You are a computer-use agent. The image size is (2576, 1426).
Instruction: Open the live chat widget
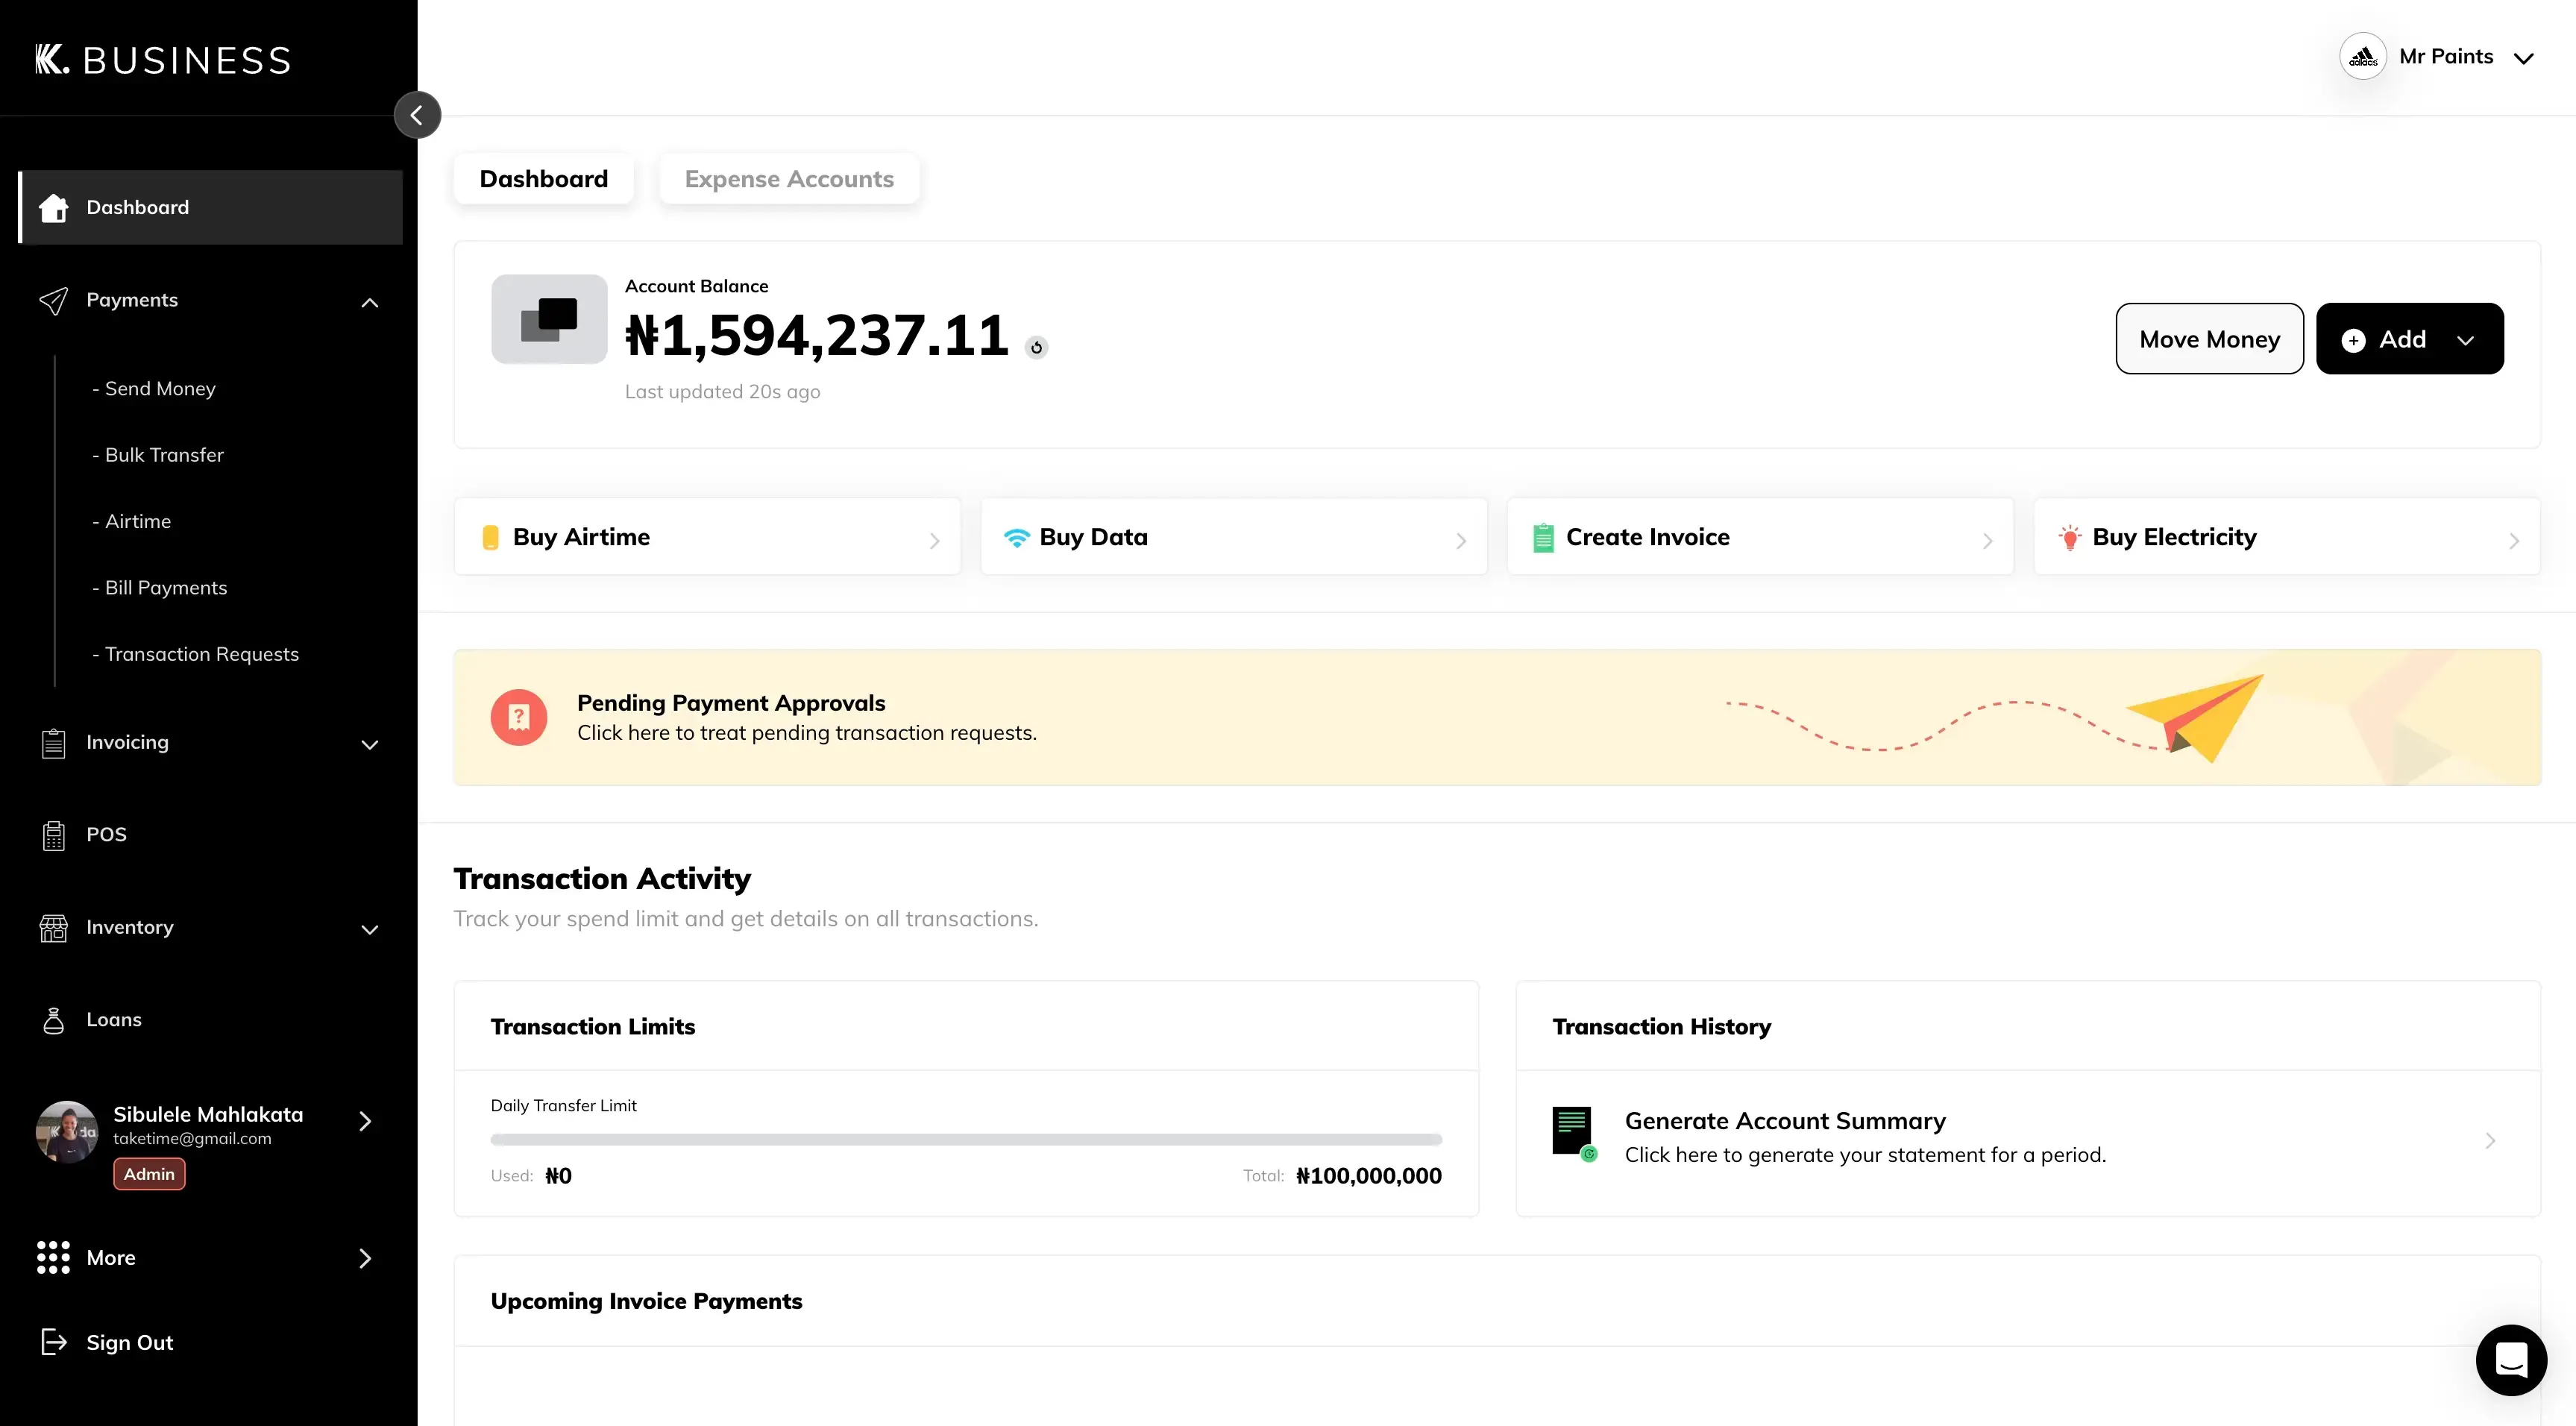[x=2510, y=1359]
